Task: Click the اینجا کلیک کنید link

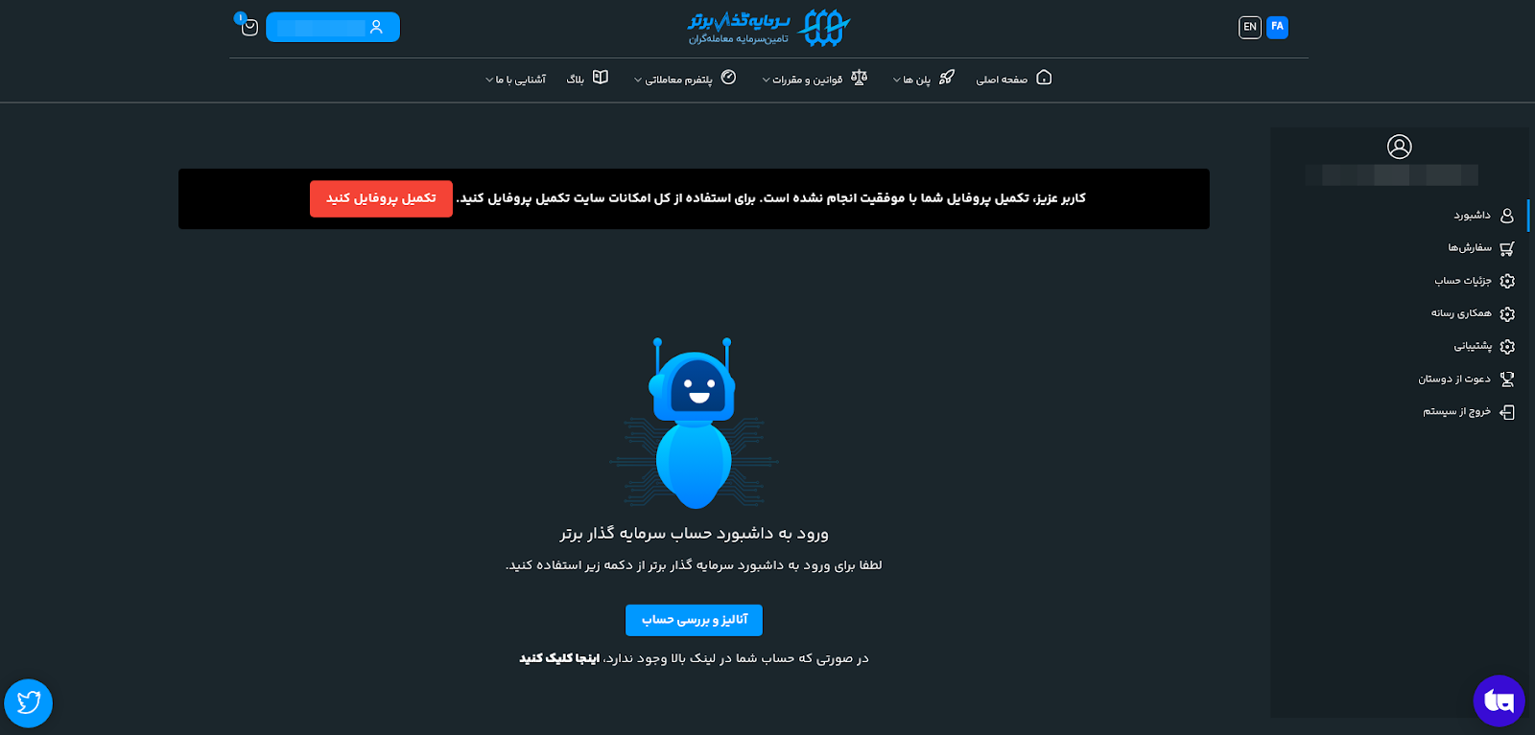Action: click(559, 658)
